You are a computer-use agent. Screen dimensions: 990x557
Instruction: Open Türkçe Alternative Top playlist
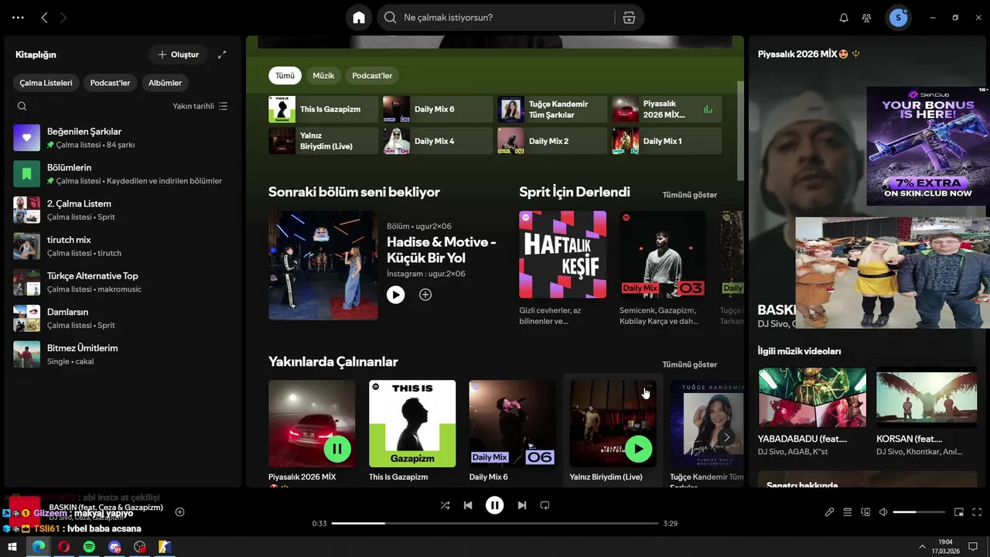(x=123, y=282)
